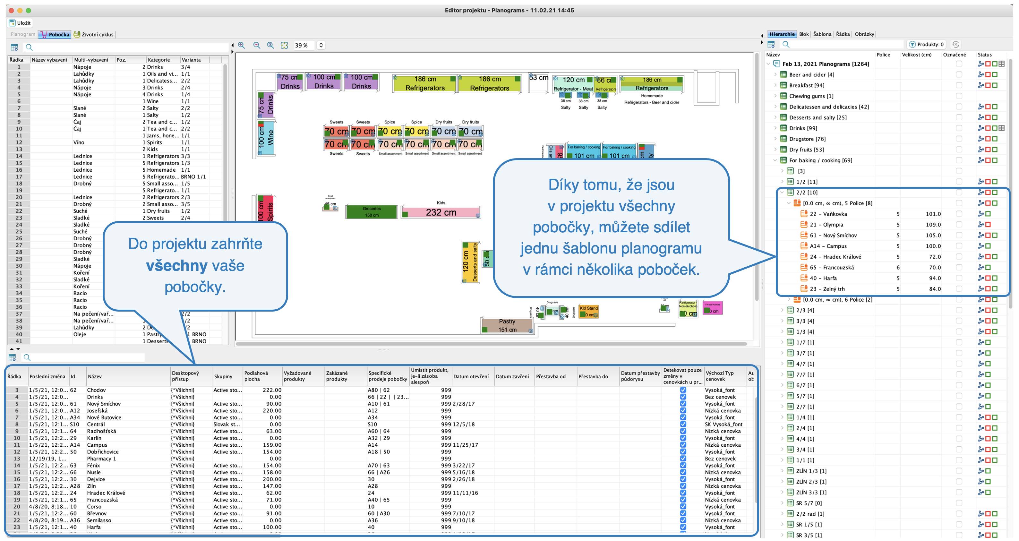Screen dimensions: 1019x541
Task: Switch to the Životní cyklus tab
Action: pos(94,34)
